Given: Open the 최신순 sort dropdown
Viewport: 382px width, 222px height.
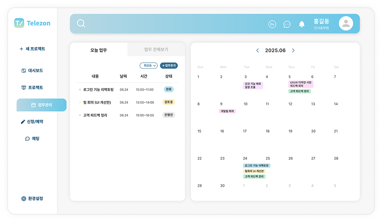Looking at the screenshot, I should (x=148, y=66).
